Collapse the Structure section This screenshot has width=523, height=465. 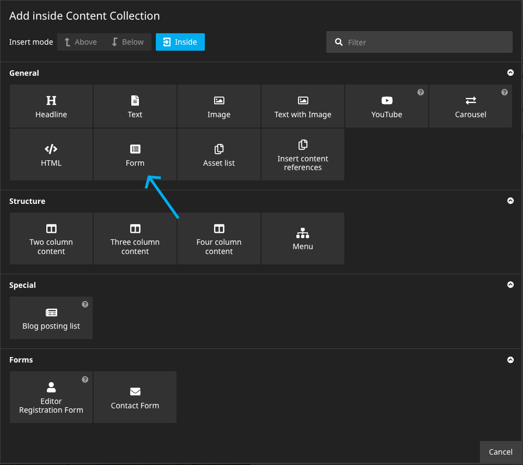click(x=510, y=201)
